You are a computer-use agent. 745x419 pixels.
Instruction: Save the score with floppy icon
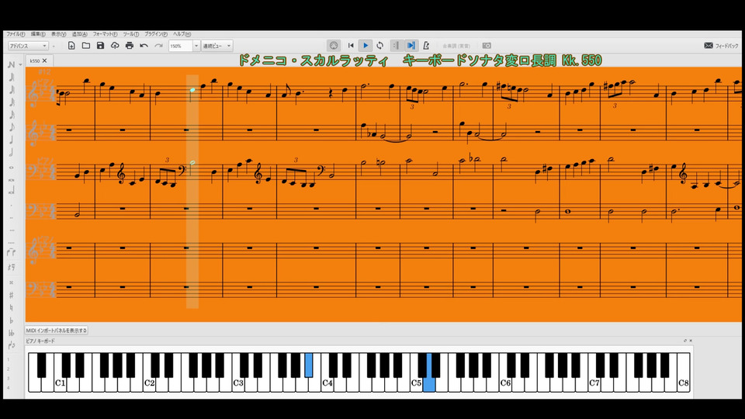click(x=100, y=46)
